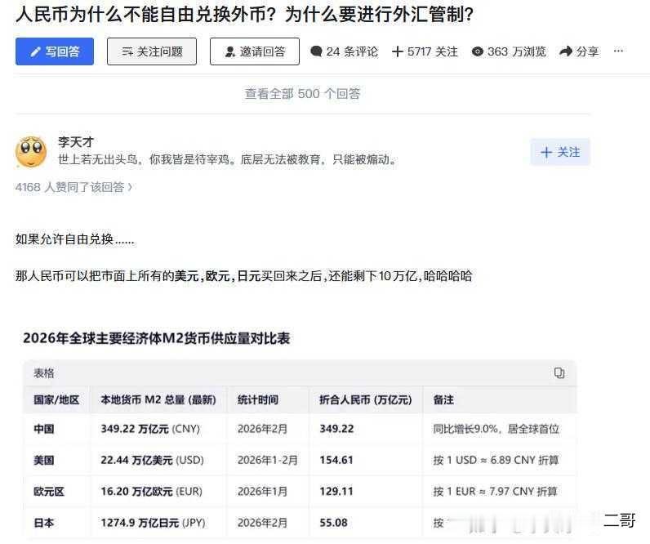
Task: Open the three-dot more options menu
Action: (618, 51)
